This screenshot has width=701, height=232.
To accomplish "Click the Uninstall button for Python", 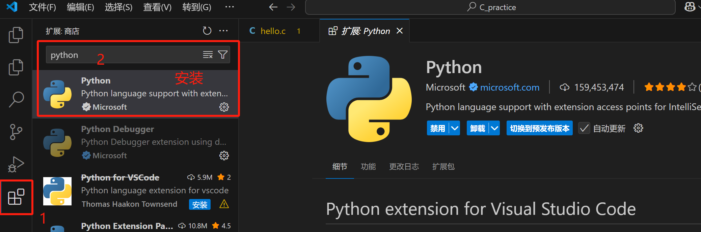I will point(478,128).
